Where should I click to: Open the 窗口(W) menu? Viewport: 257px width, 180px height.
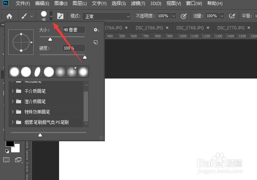pyautogui.click(x=194, y=4)
